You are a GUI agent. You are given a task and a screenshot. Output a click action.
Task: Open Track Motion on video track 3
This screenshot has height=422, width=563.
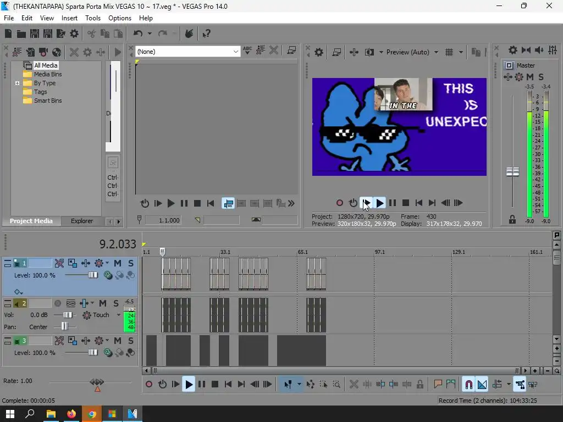click(72, 341)
